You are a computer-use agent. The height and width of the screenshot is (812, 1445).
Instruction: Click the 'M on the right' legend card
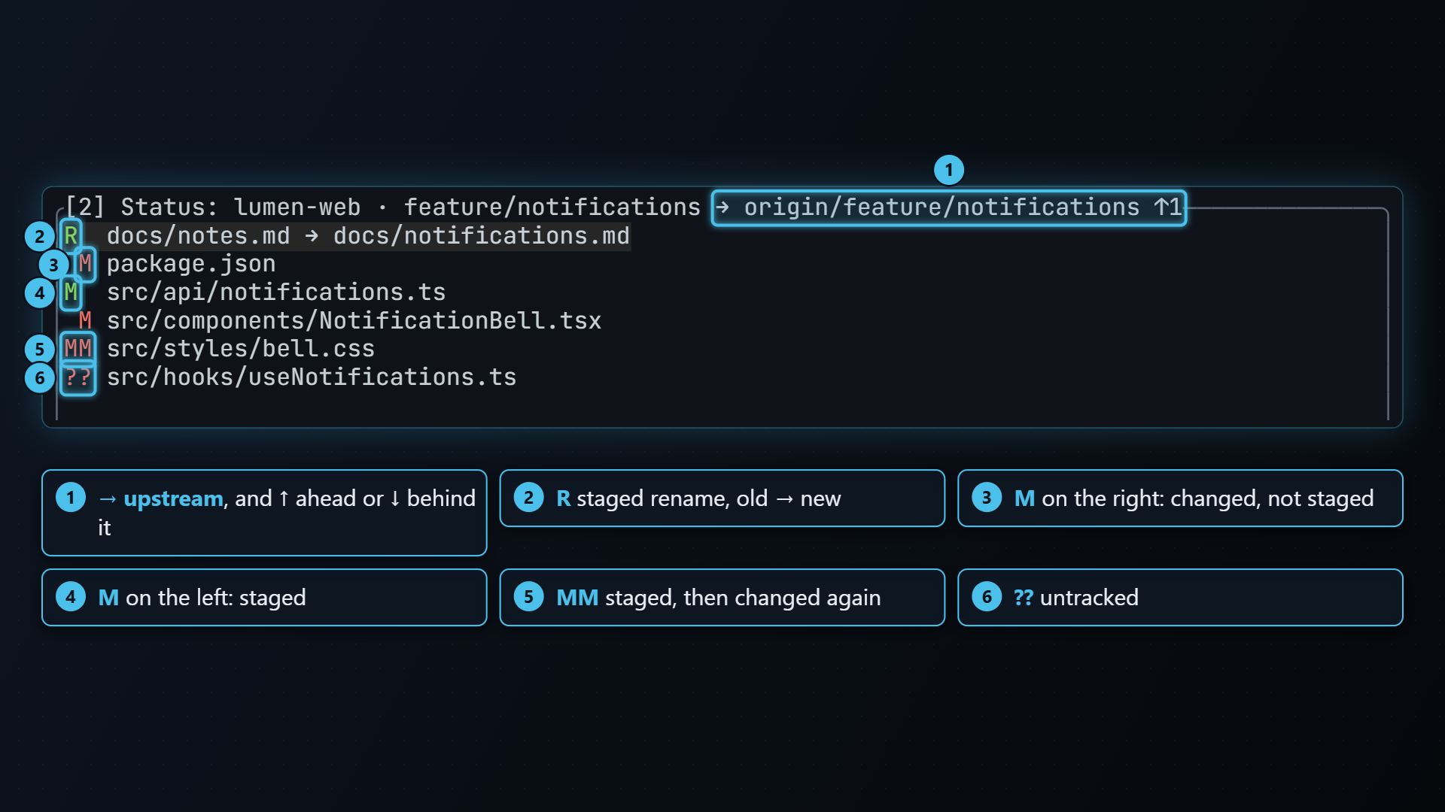tap(1180, 498)
